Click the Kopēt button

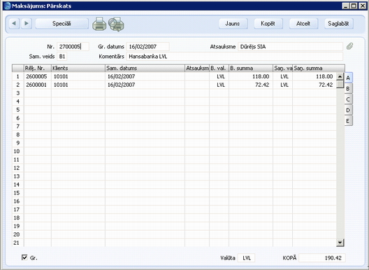coord(268,24)
